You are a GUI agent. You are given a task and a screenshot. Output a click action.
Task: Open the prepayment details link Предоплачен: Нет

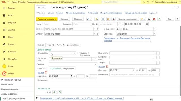(x=127, y=39)
